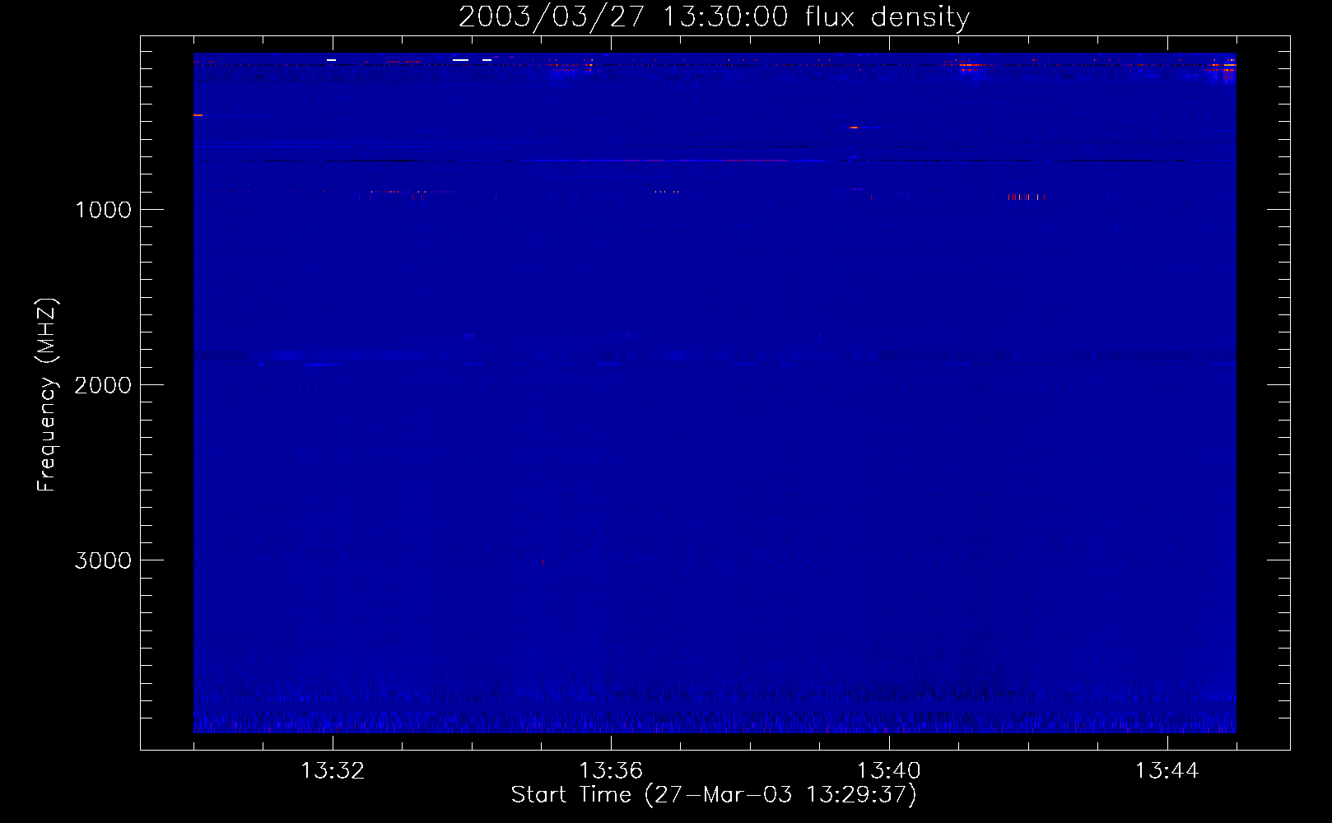Screen dimensions: 1332x823
Task: Click the small orange dots near 13:37 below 1000 MHz
Action: click(666, 192)
